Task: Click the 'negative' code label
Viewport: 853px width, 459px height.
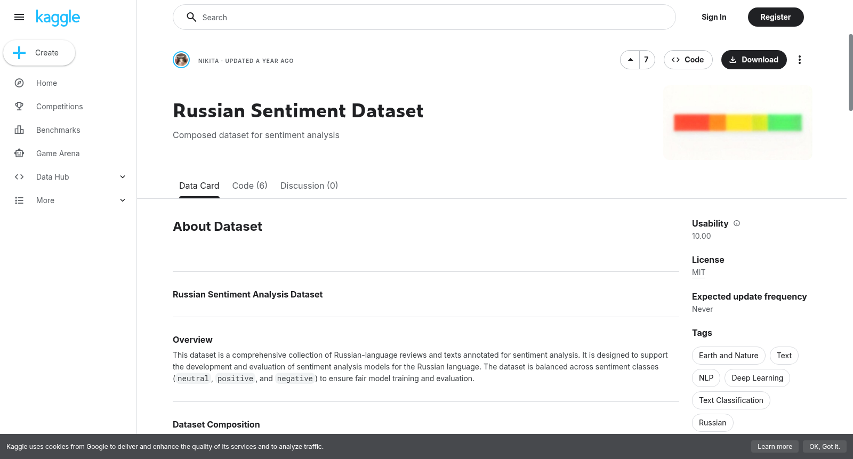Action: [295, 379]
